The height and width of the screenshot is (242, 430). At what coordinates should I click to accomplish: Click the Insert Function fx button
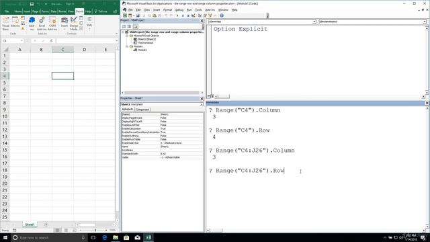[51, 40]
